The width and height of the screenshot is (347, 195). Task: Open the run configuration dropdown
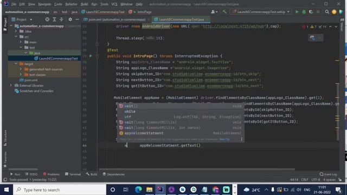(x=261, y=12)
